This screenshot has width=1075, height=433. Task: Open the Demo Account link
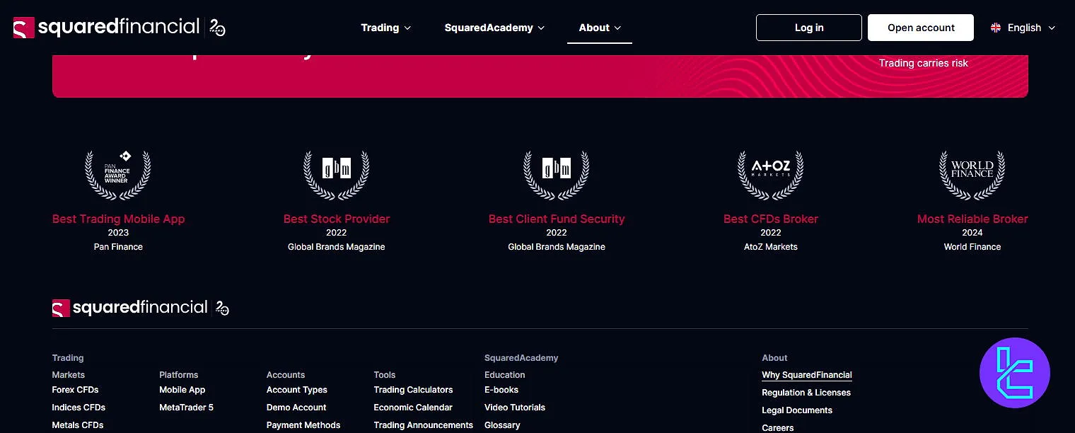point(296,408)
